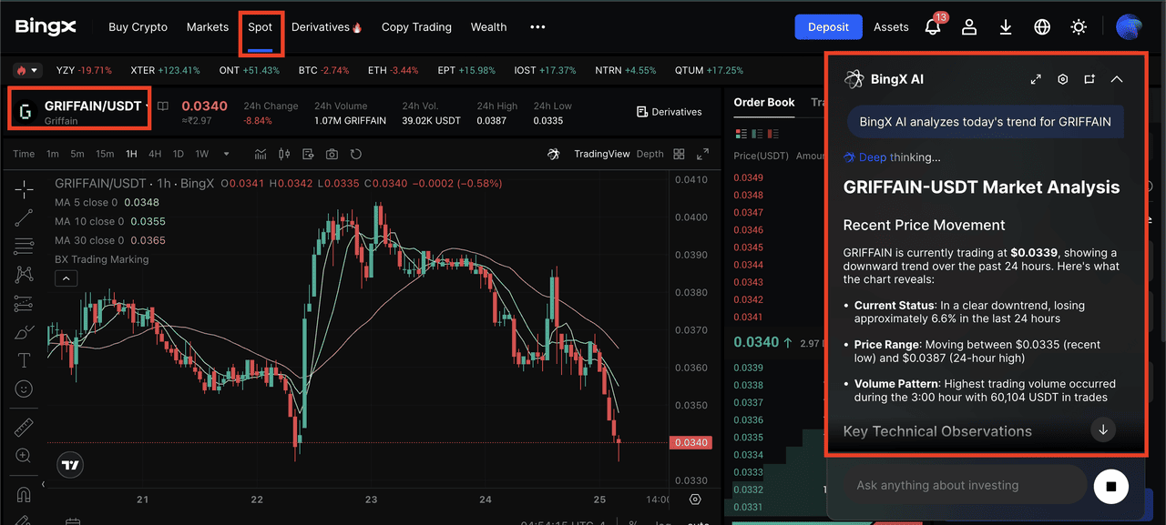
Task: Start a new BingX AI chat
Action: 1089,79
